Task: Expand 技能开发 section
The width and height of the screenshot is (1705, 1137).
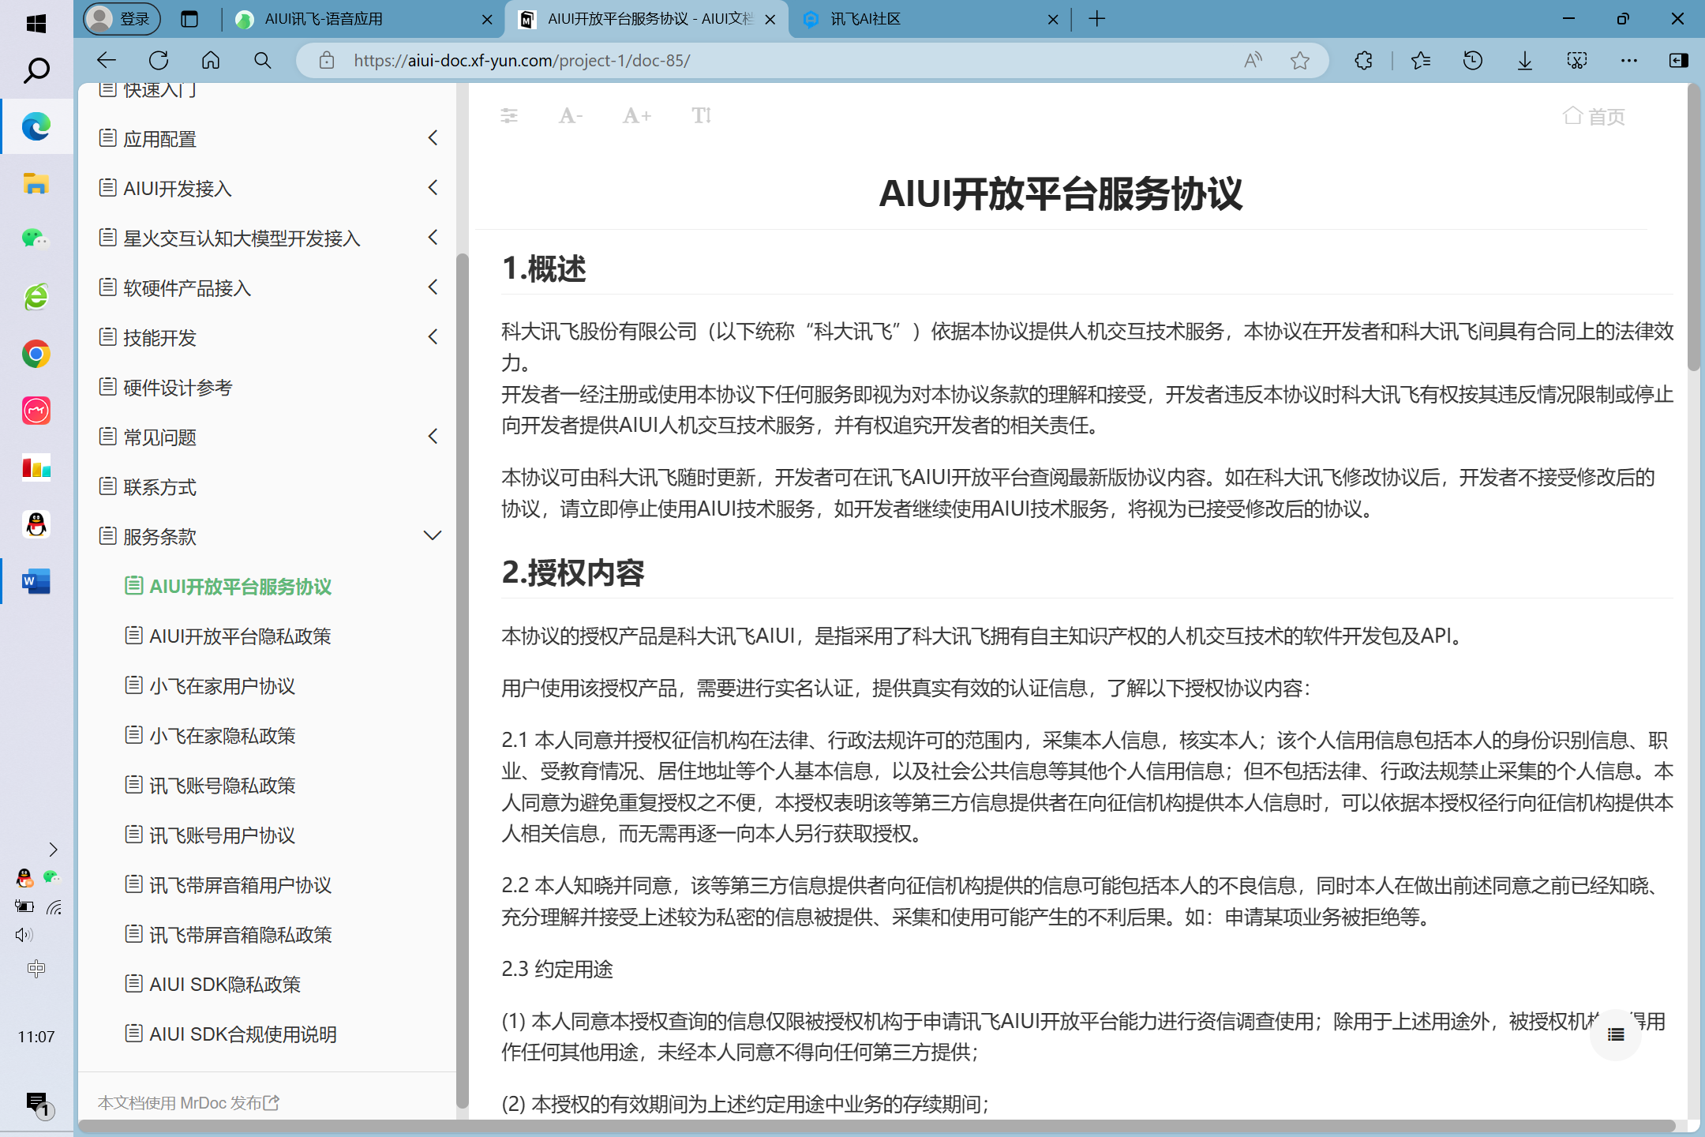Action: (x=433, y=337)
